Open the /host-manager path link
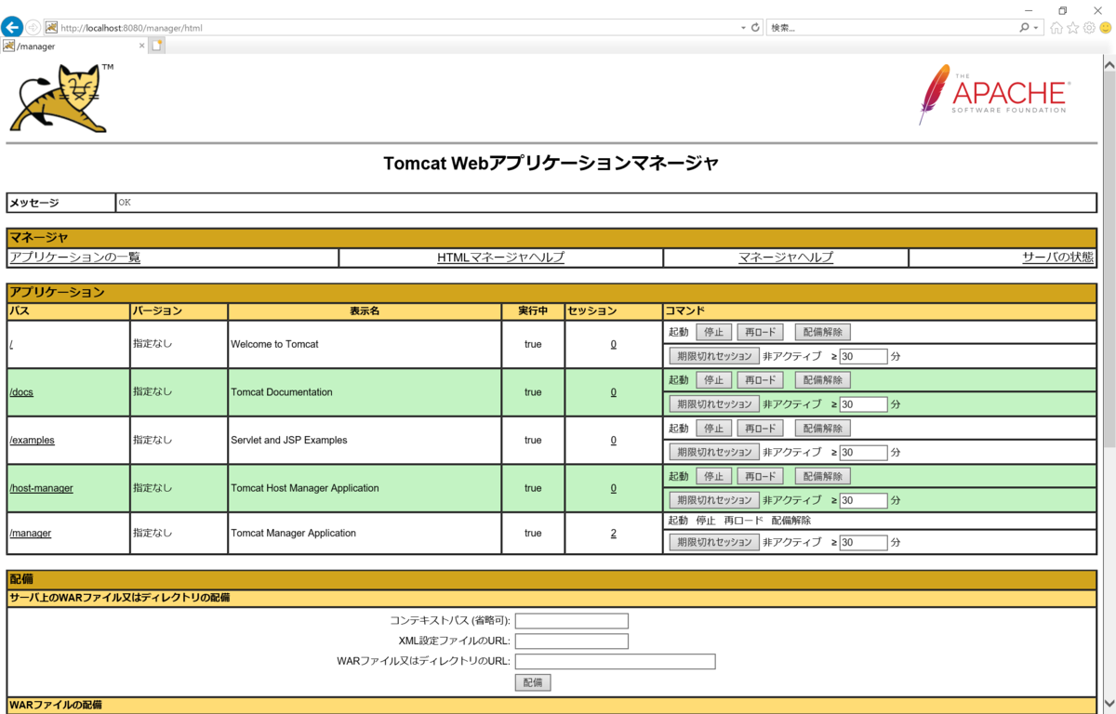Image resolution: width=1116 pixels, height=714 pixels. 41,488
